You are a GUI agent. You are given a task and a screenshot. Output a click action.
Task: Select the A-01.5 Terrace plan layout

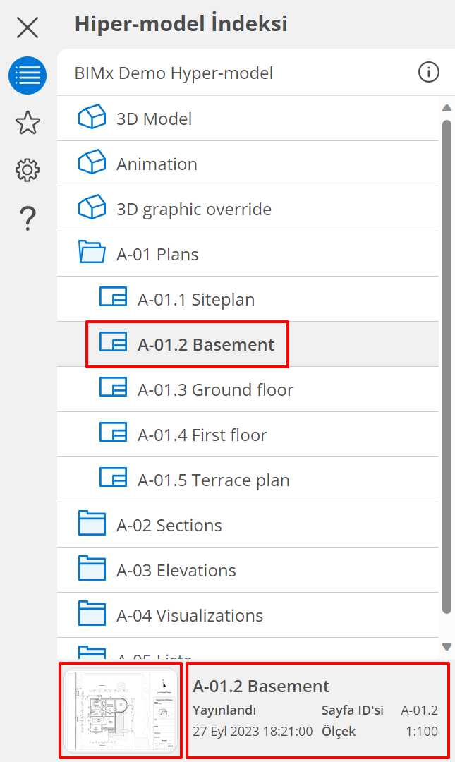[x=213, y=480]
